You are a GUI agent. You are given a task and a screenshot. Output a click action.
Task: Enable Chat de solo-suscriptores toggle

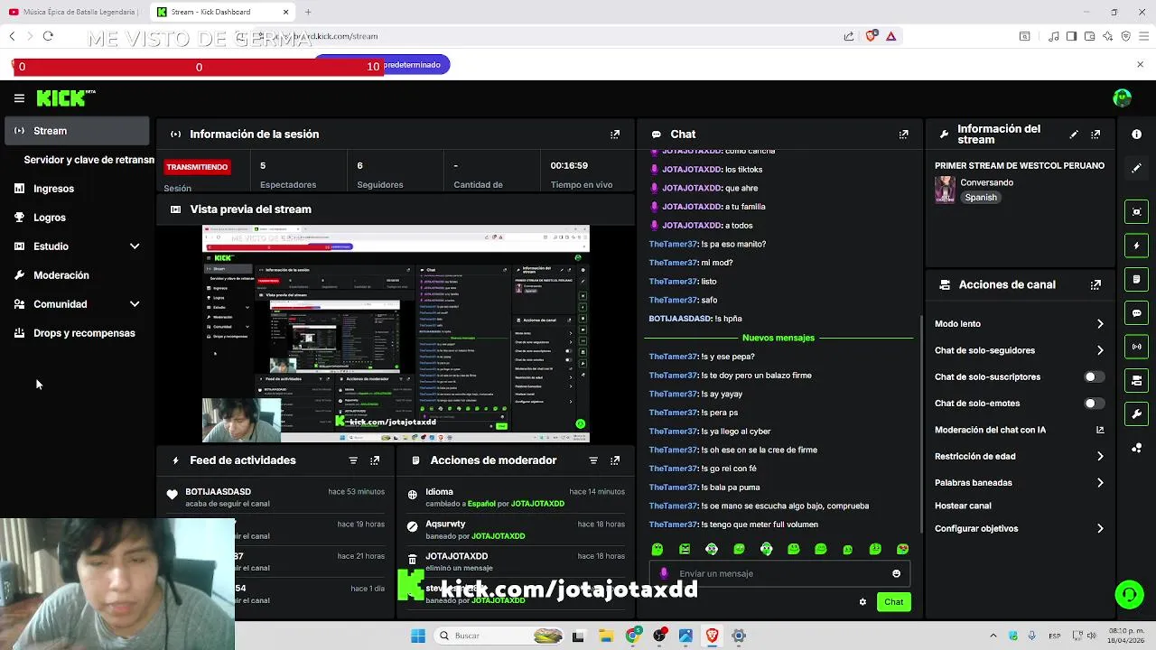(x=1093, y=376)
